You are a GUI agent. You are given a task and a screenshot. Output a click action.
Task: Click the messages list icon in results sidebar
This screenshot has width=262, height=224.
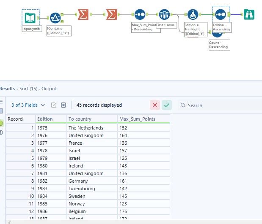click(x=1, y=101)
